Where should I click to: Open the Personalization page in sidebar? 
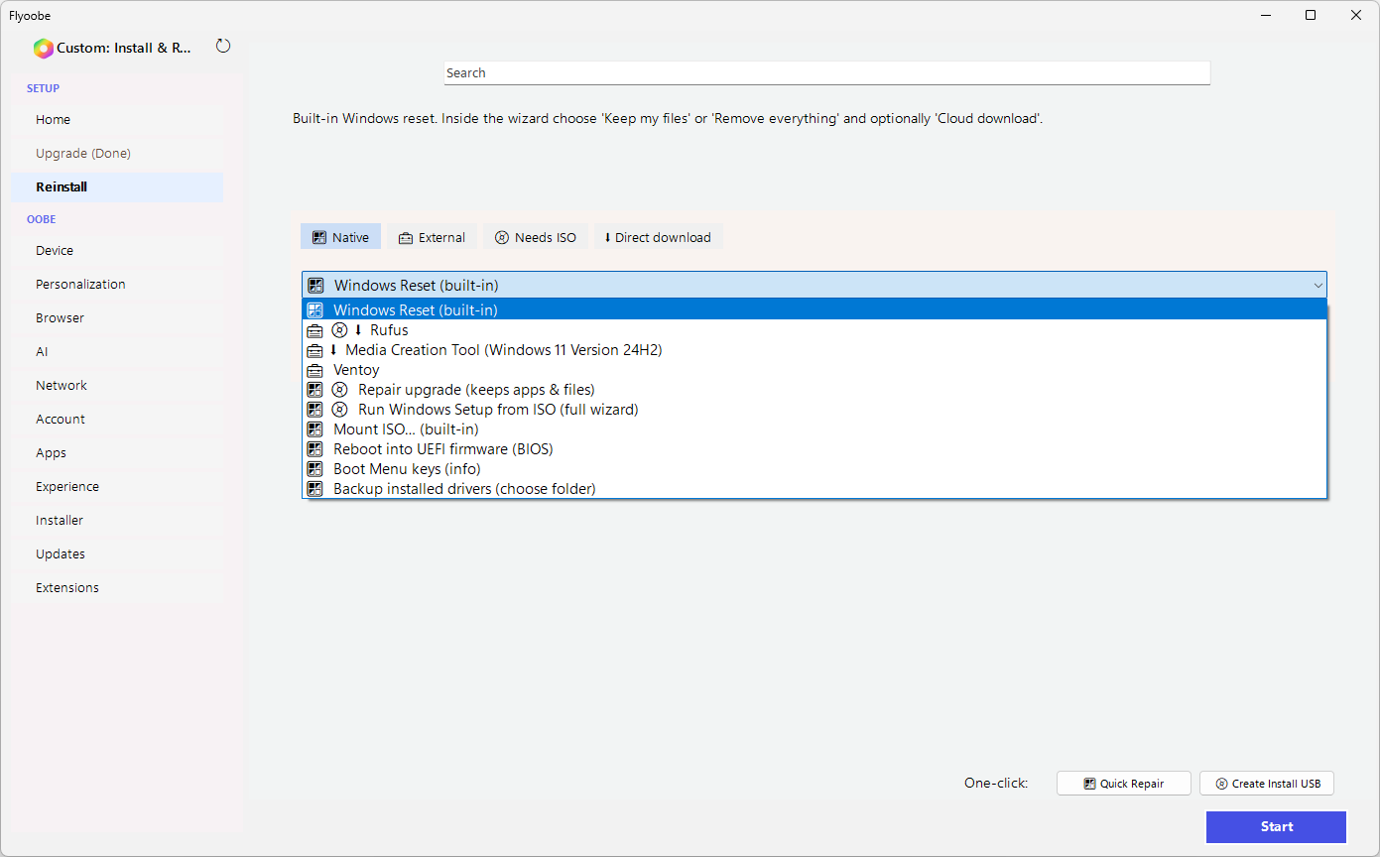pyautogui.click(x=80, y=285)
